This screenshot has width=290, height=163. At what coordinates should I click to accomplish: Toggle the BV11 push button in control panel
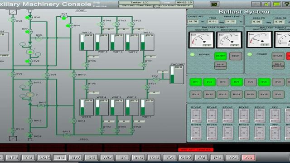pos(196,94)
